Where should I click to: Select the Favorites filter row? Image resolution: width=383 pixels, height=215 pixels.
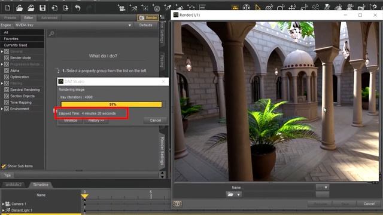[22, 39]
